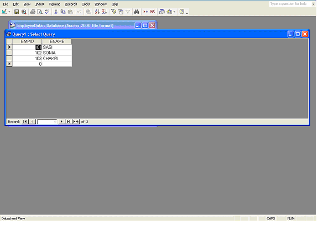This screenshot has height=225, width=318.
Task: Sort records ascending A-Z
Action: point(97,12)
